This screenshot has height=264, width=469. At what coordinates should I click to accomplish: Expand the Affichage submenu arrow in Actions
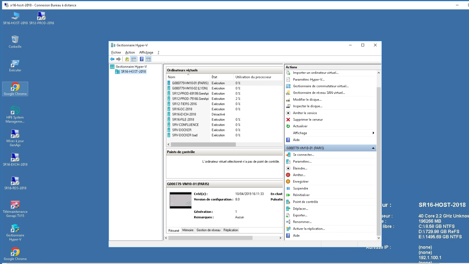373,133
